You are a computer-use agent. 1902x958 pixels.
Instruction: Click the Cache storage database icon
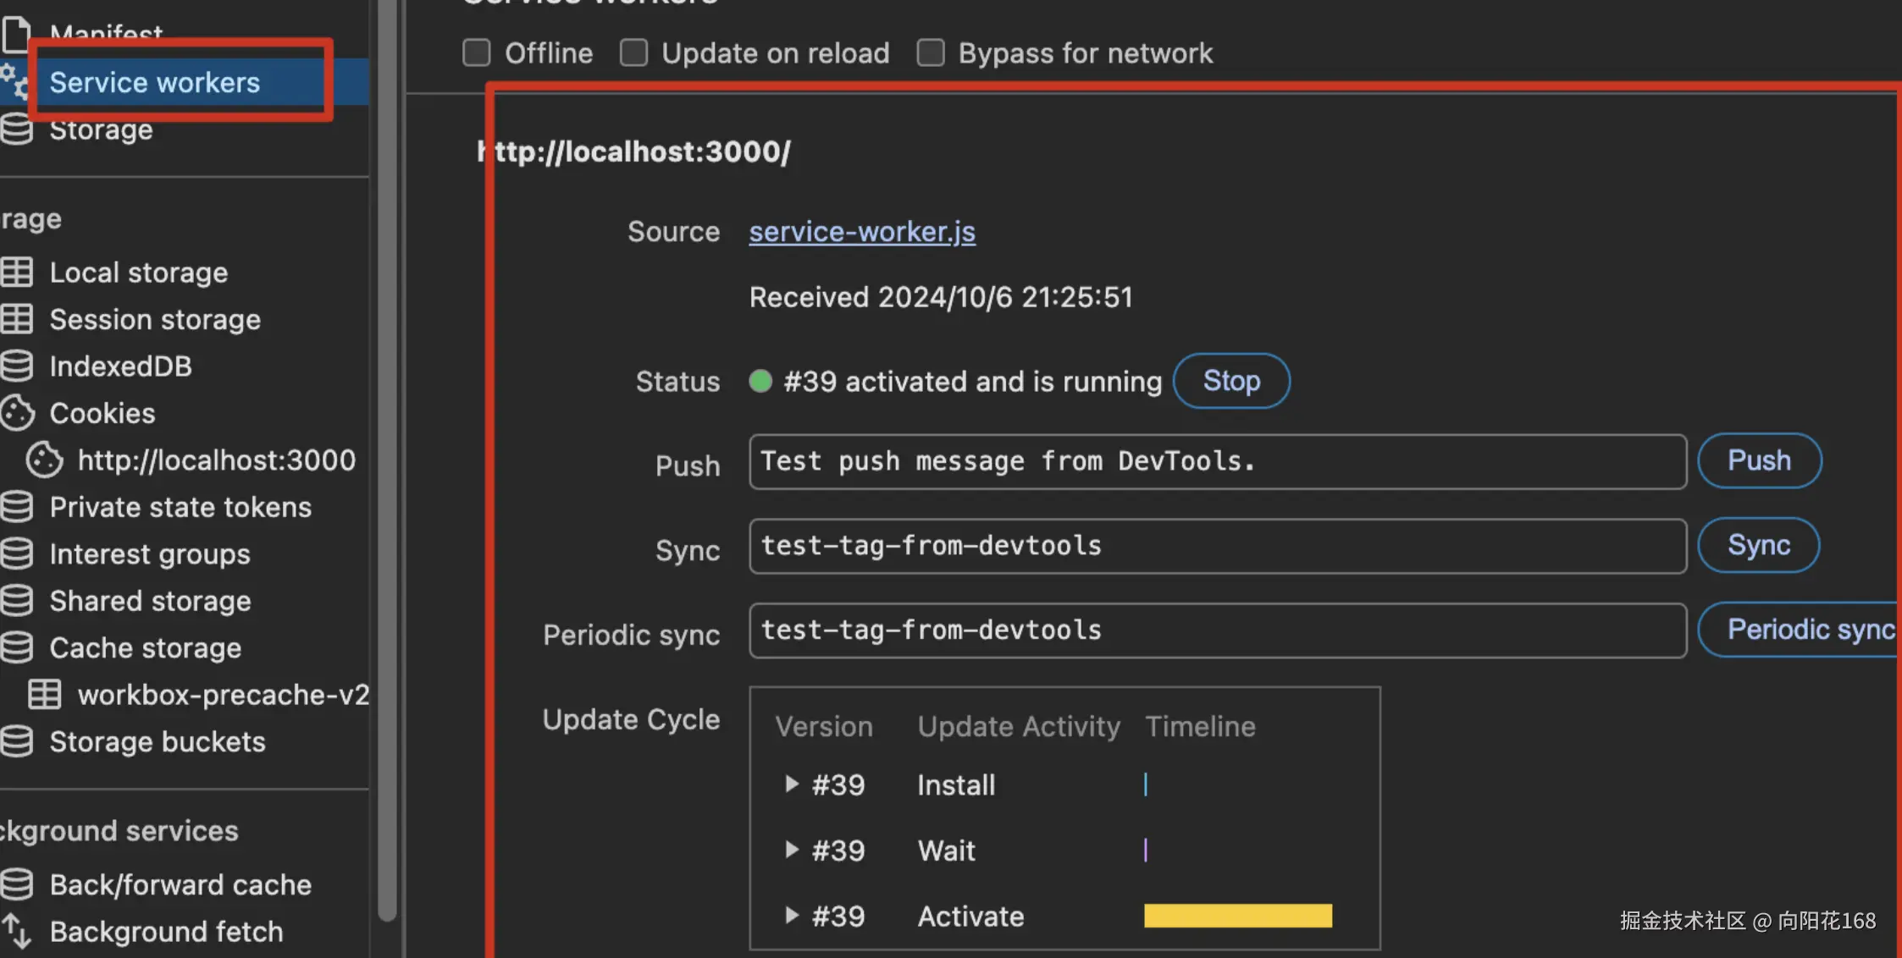pyautogui.click(x=17, y=647)
